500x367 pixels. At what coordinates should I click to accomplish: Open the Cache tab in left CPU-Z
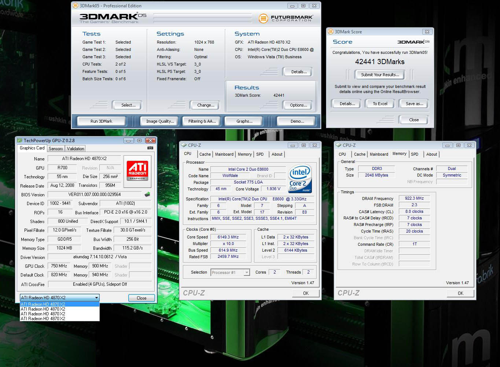click(205, 155)
